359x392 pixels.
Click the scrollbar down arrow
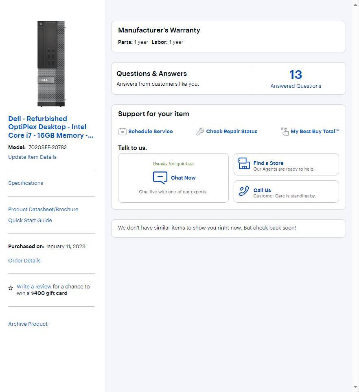point(355,387)
